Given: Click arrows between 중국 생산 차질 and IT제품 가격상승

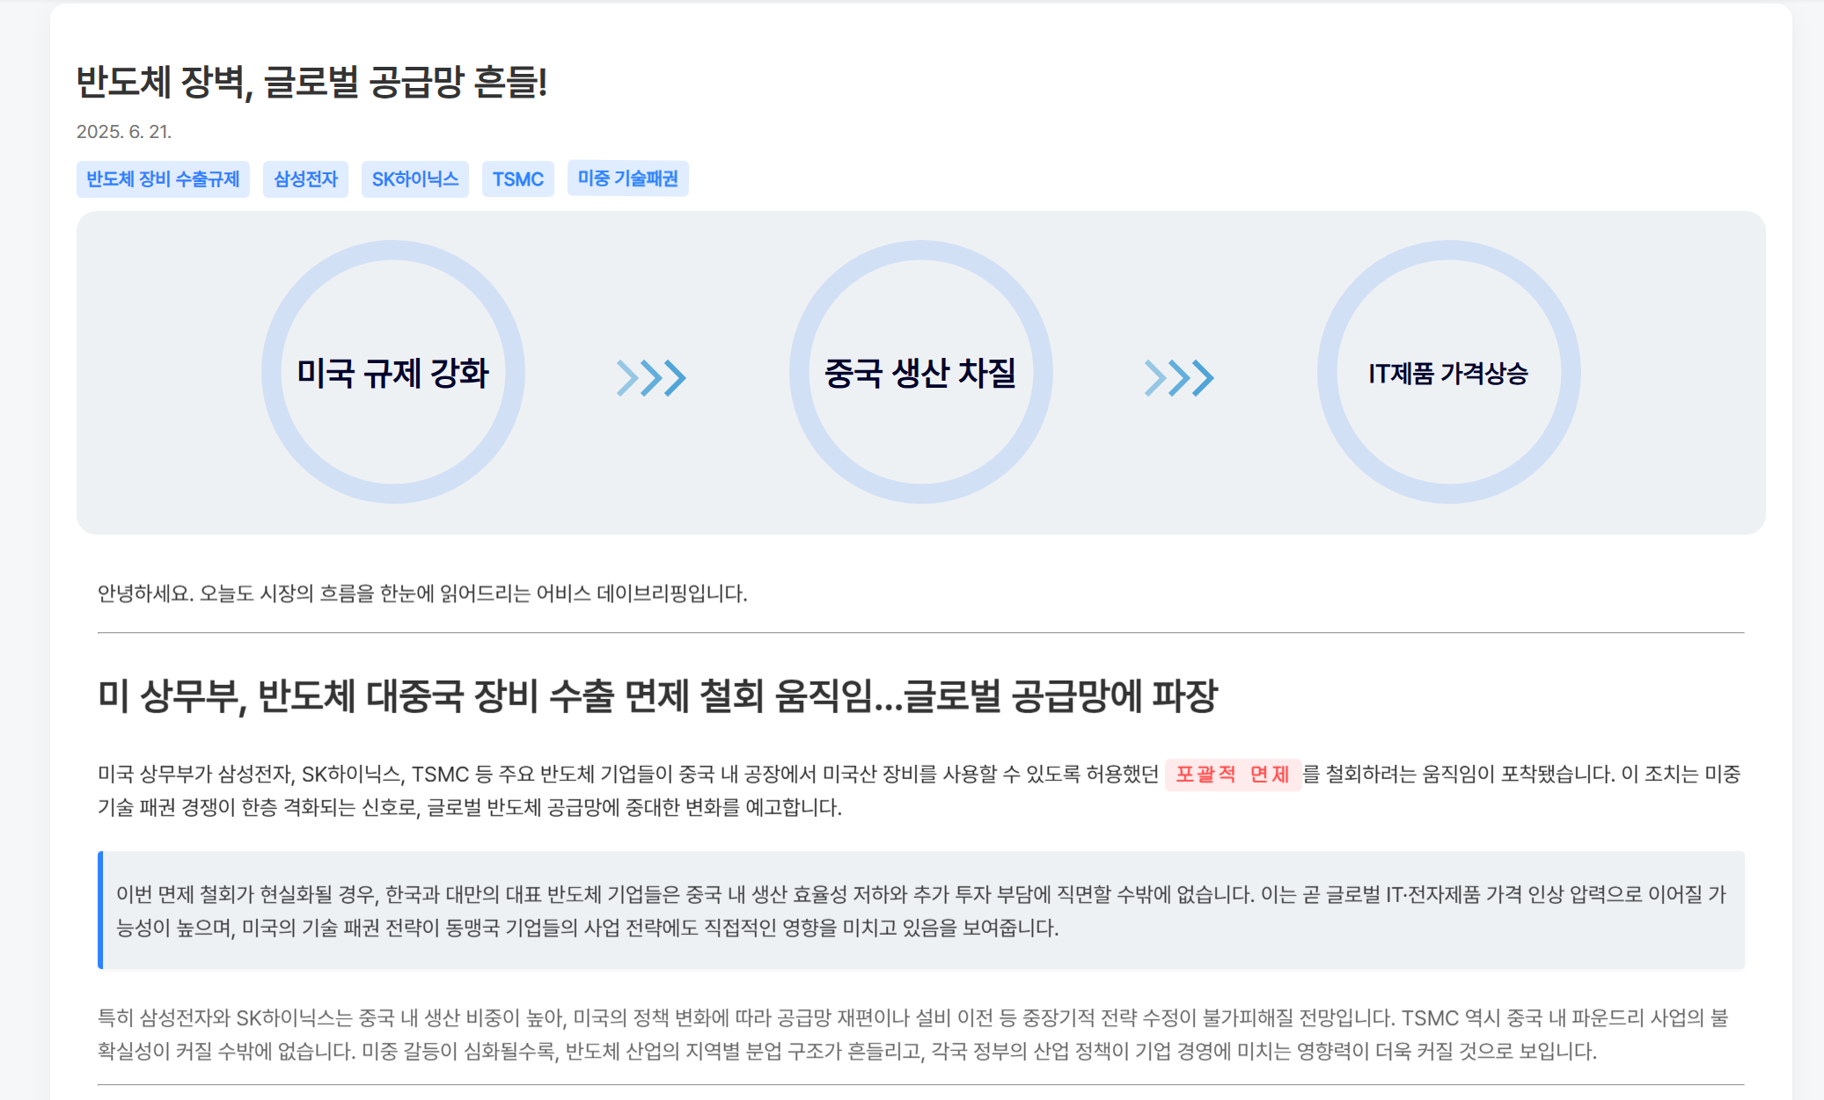Looking at the screenshot, I should point(1179,378).
